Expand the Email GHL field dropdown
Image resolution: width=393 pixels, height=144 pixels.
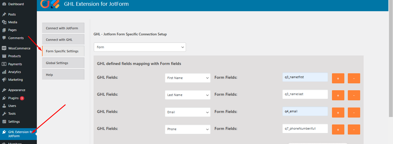pos(187,112)
